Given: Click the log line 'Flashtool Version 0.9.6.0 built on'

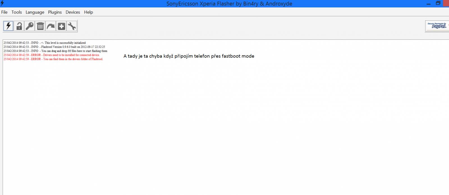Looking at the screenshot, I should pos(54,47).
